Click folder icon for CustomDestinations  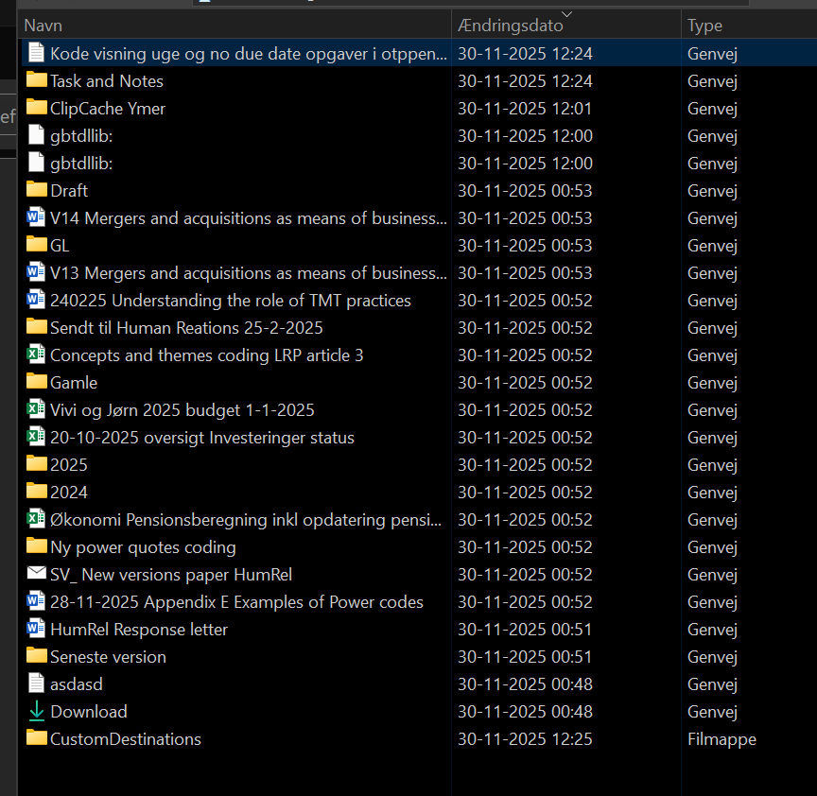coord(36,739)
